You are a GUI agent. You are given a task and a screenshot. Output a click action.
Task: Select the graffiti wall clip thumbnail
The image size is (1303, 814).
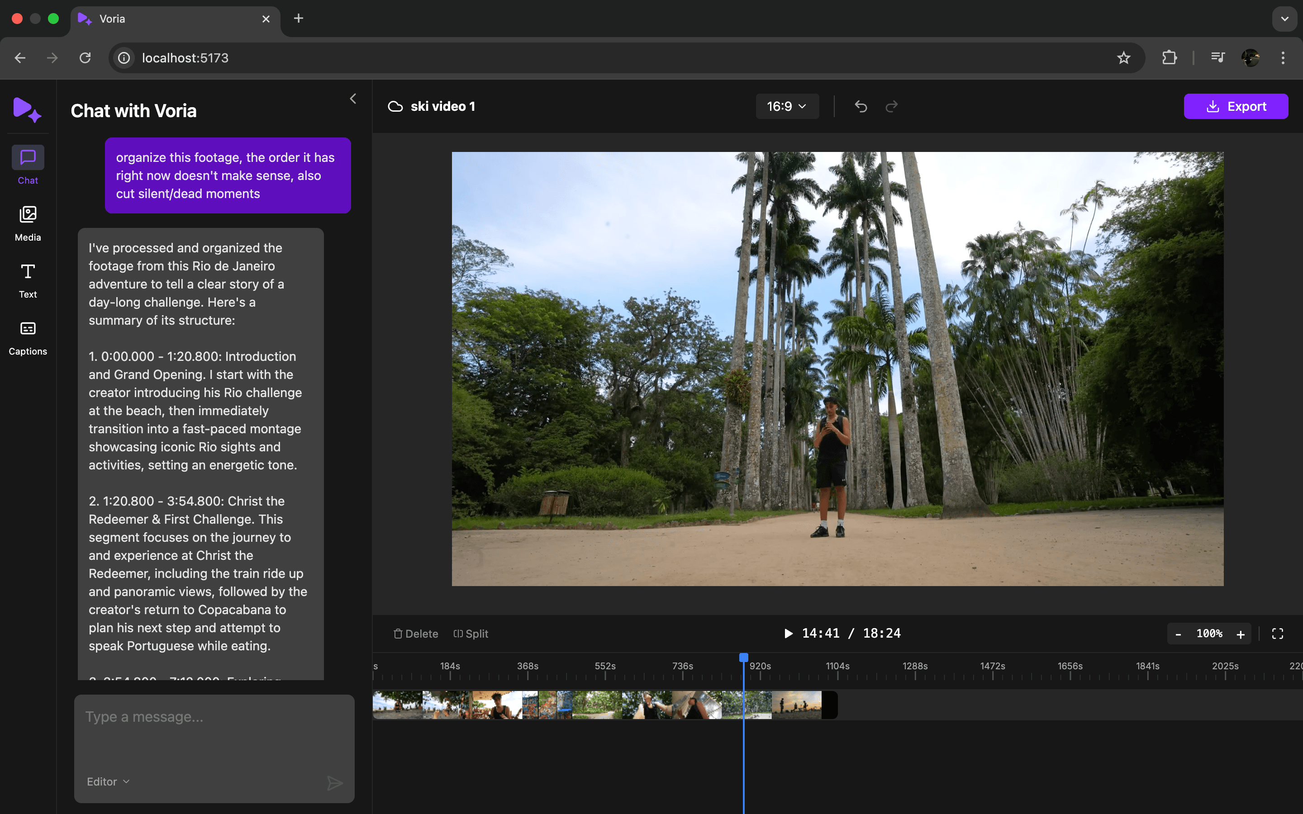547,705
